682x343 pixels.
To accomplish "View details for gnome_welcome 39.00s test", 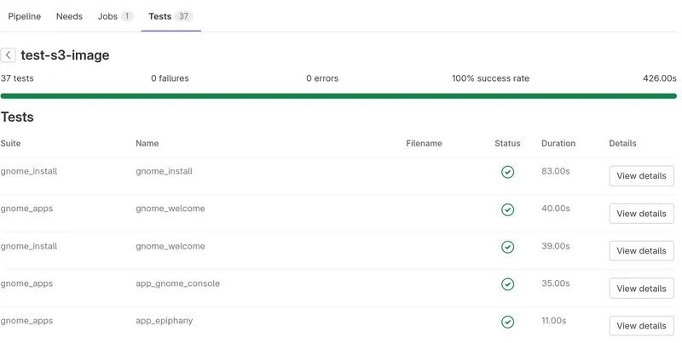I will (x=641, y=251).
